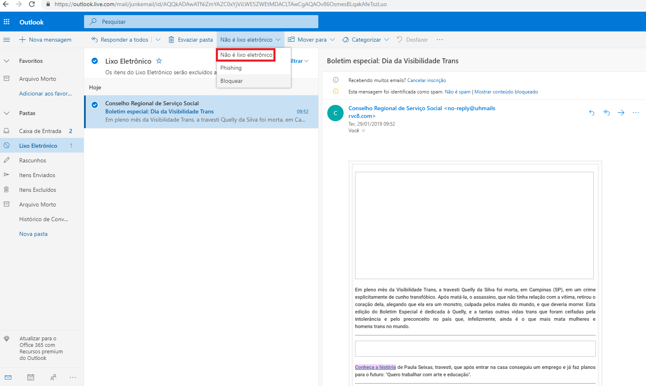Click the Cancelar inscrição link

[x=426, y=80]
